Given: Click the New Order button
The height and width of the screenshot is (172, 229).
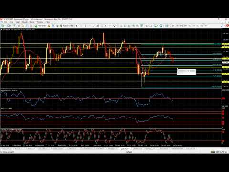Looking at the screenshot, I should (x=41, y=26).
